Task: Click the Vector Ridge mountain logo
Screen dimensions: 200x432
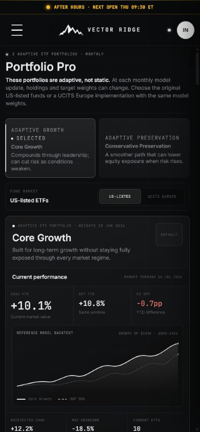Action: pyautogui.click(x=71, y=30)
